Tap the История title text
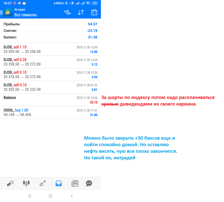Screen dimensions: 224x202 click(x=20, y=10)
